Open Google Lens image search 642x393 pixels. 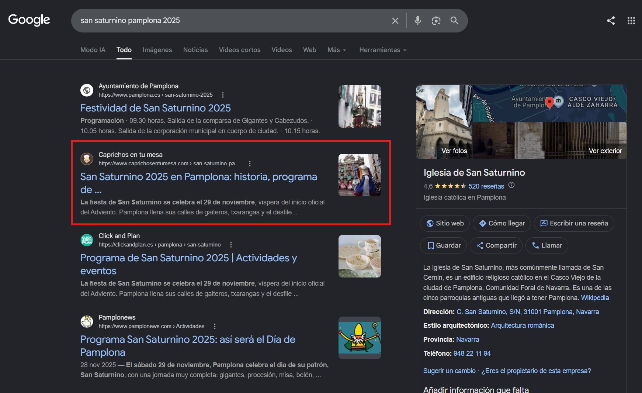[x=436, y=21]
